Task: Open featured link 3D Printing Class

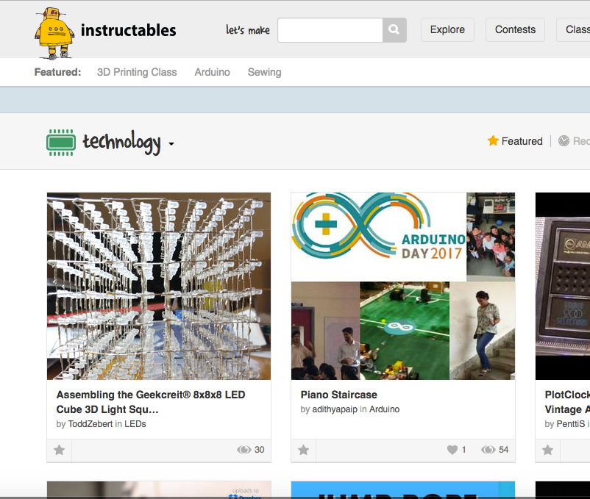Action: click(137, 72)
